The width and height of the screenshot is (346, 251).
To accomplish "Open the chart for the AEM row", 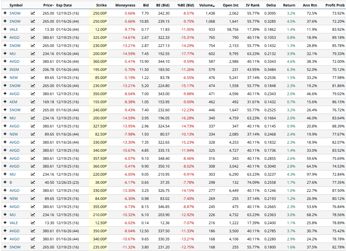I will click(x=33, y=102).
